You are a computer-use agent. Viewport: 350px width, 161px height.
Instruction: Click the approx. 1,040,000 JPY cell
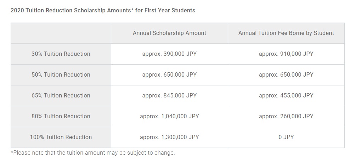pyautogui.click(x=169, y=117)
